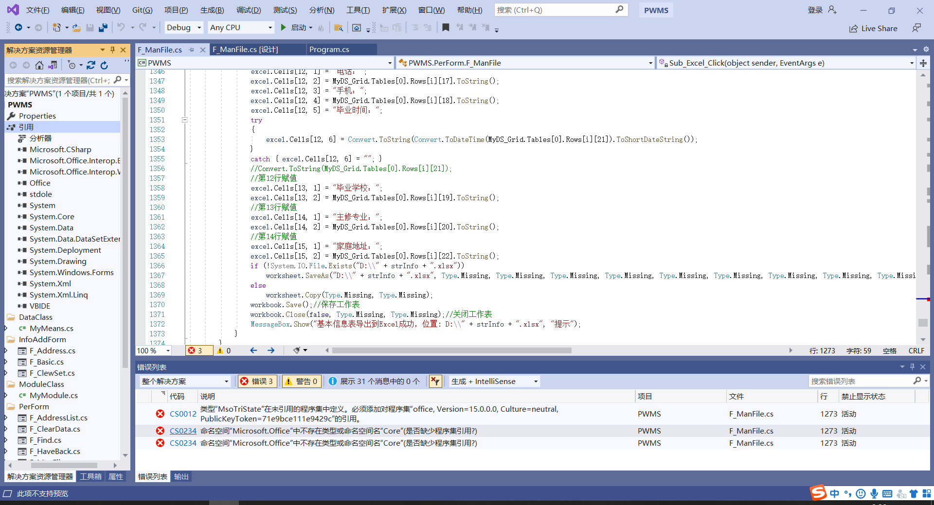Click the undo arrow in the toolbar
The width and height of the screenshot is (934, 505).
pos(121,28)
